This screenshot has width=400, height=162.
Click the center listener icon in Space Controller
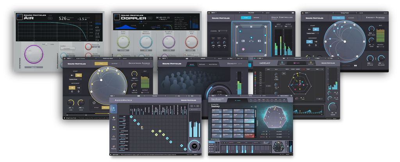point(251,40)
